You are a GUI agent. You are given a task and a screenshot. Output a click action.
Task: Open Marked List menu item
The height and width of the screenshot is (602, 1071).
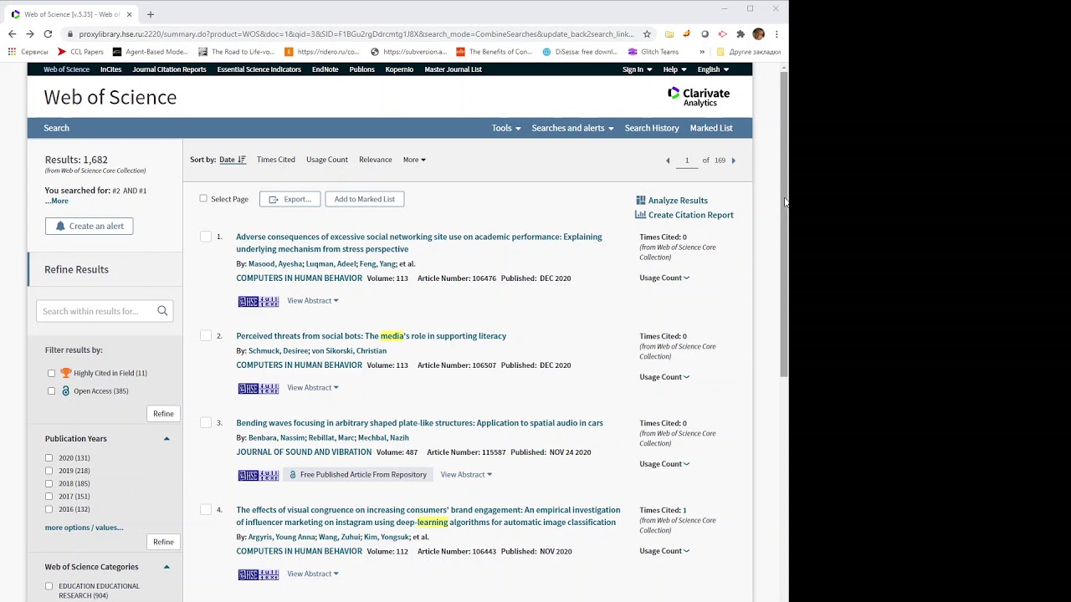coord(711,128)
